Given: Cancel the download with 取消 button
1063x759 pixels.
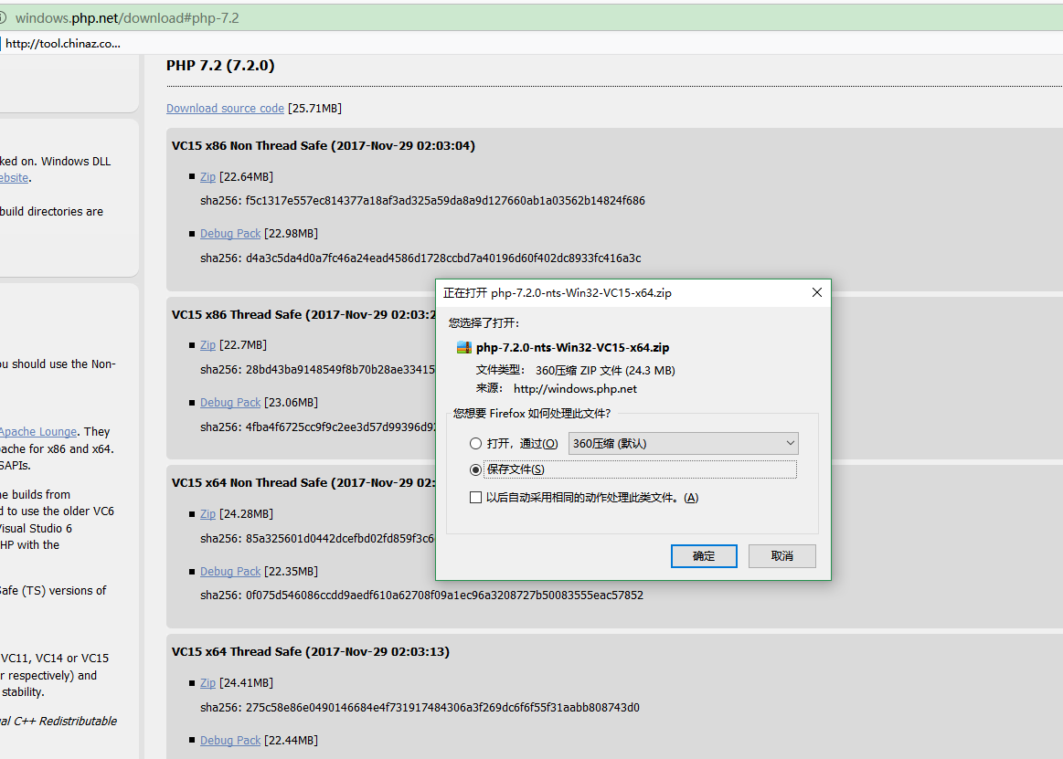Looking at the screenshot, I should (x=781, y=556).
